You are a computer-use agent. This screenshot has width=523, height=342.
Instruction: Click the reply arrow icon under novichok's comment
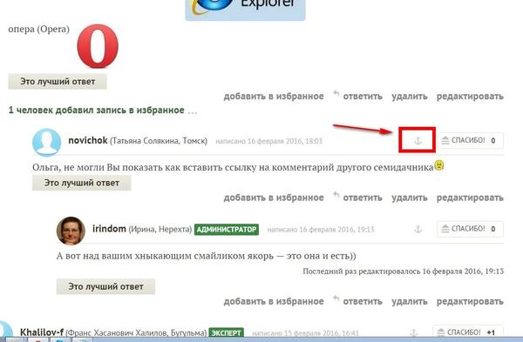336,195
